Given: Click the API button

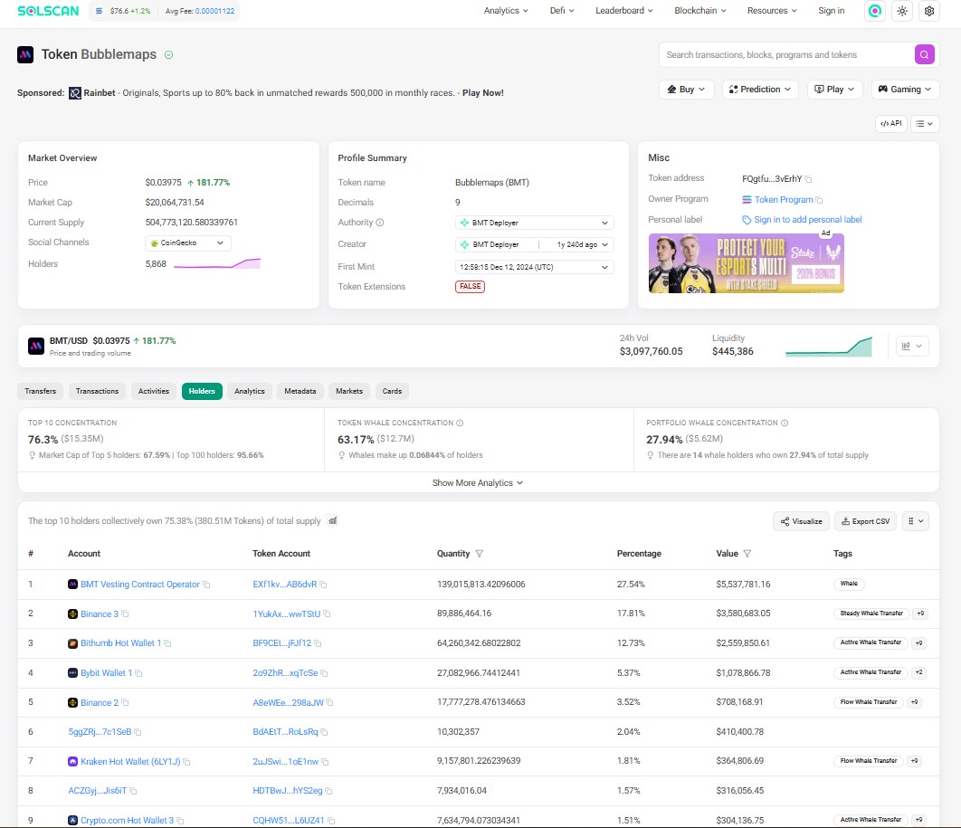Looking at the screenshot, I should (891, 124).
